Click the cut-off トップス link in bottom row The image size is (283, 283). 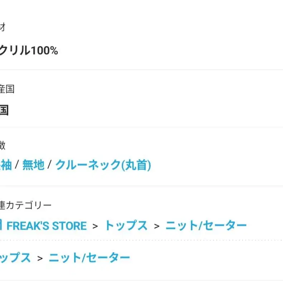(15, 258)
